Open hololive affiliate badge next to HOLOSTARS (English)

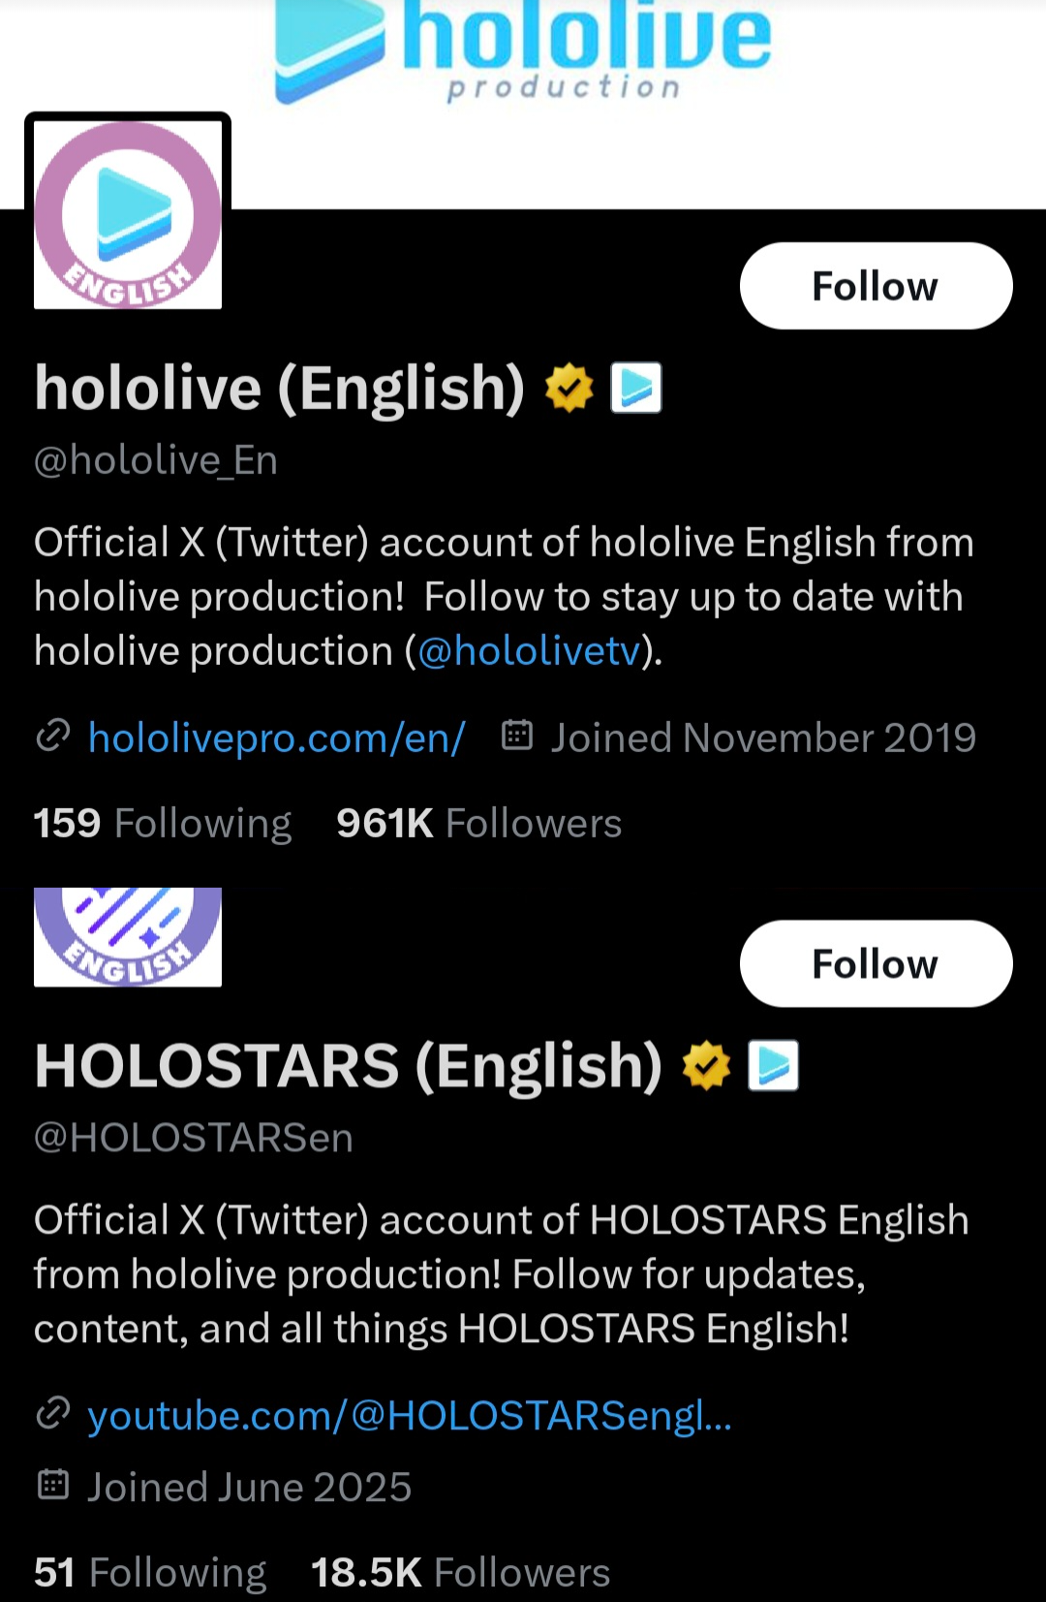pyautogui.click(x=774, y=1065)
